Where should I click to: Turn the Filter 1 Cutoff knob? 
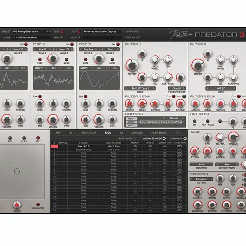pos(132,66)
